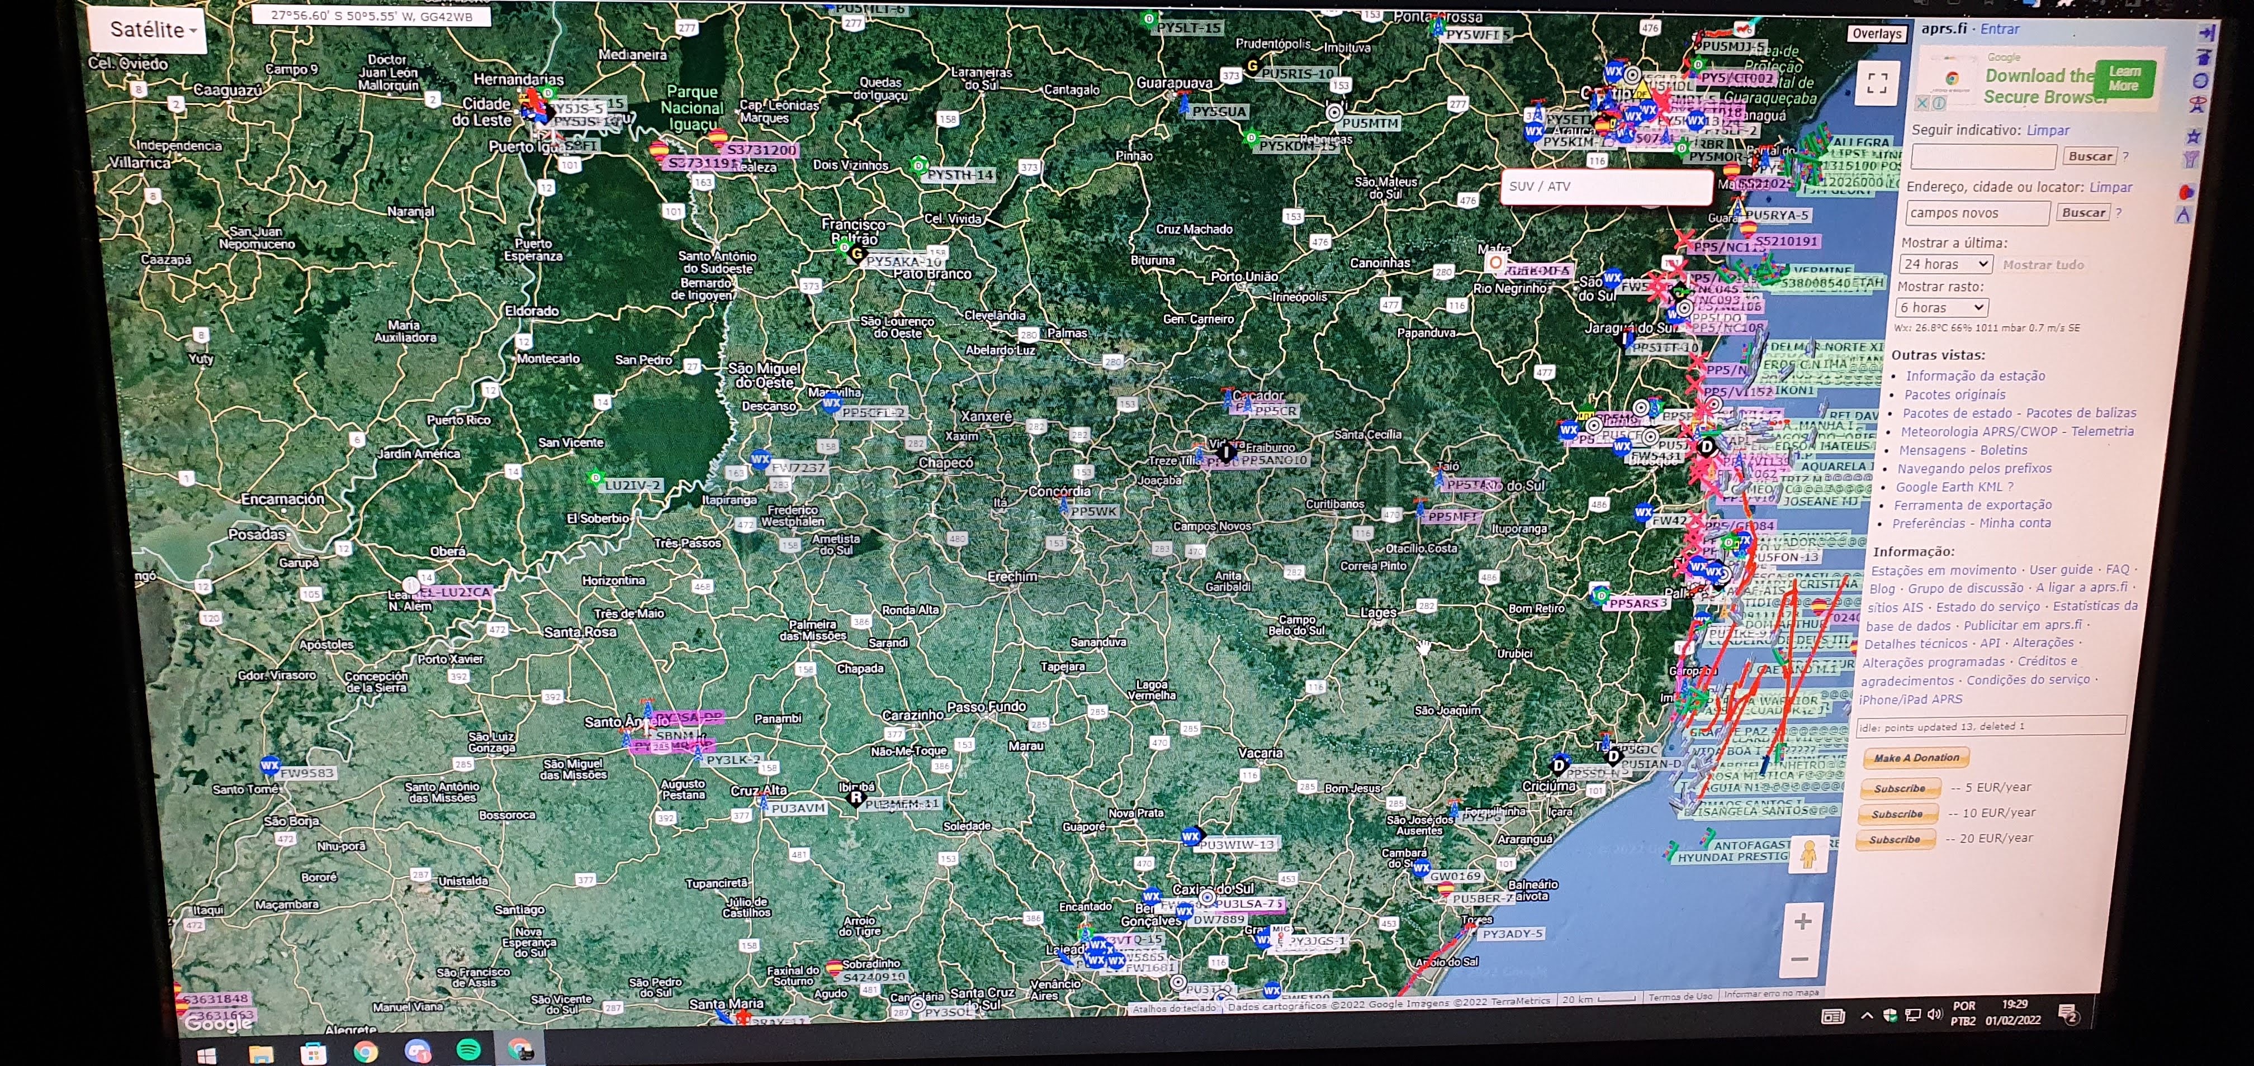2254x1066 pixels.
Task: Click Limpar beside Seguir indicativo
Action: point(2048,130)
